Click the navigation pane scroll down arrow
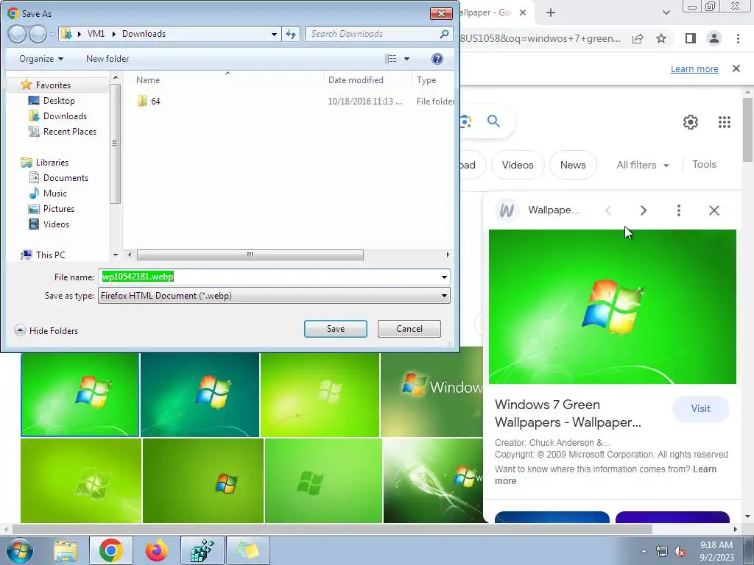 (116, 255)
